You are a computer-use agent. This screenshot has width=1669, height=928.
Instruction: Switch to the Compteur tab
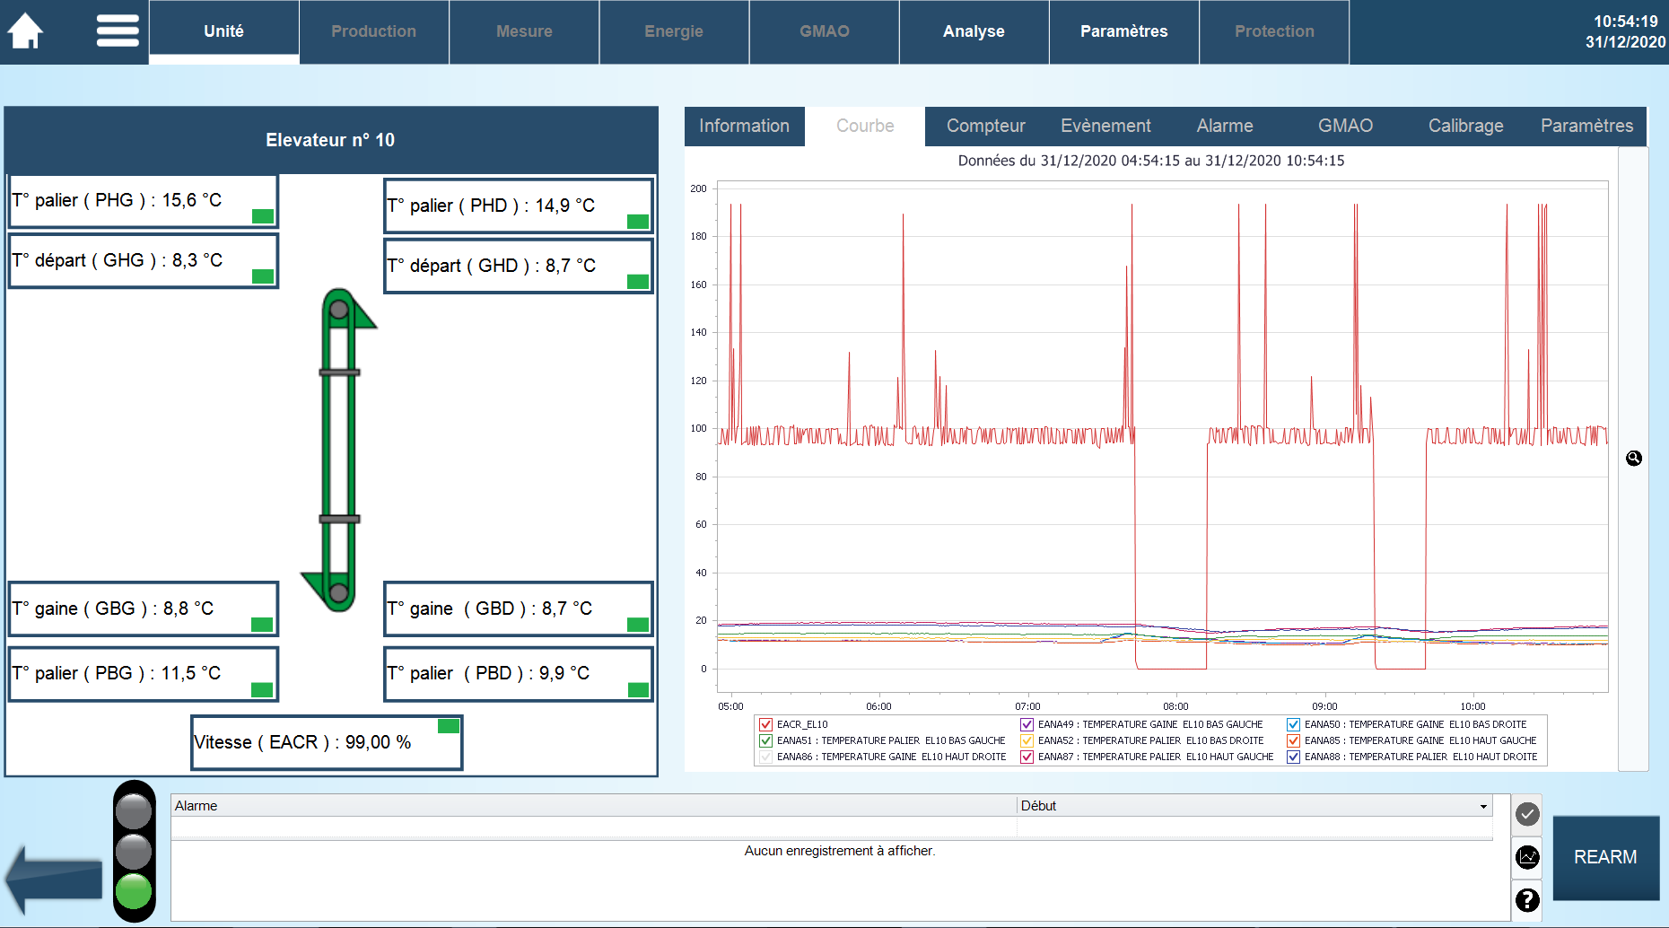click(x=985, y=126)
